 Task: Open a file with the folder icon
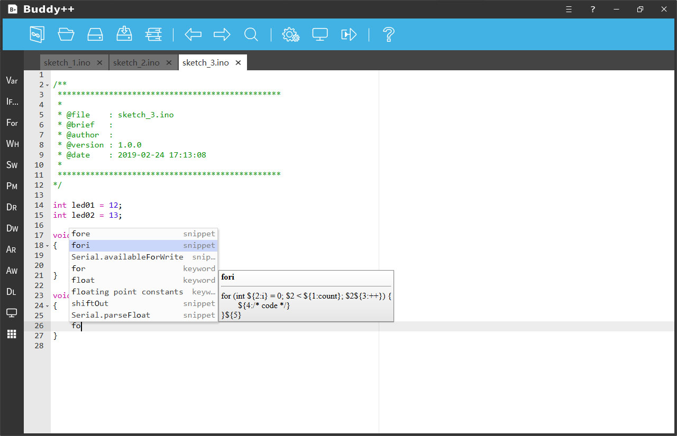66,34
